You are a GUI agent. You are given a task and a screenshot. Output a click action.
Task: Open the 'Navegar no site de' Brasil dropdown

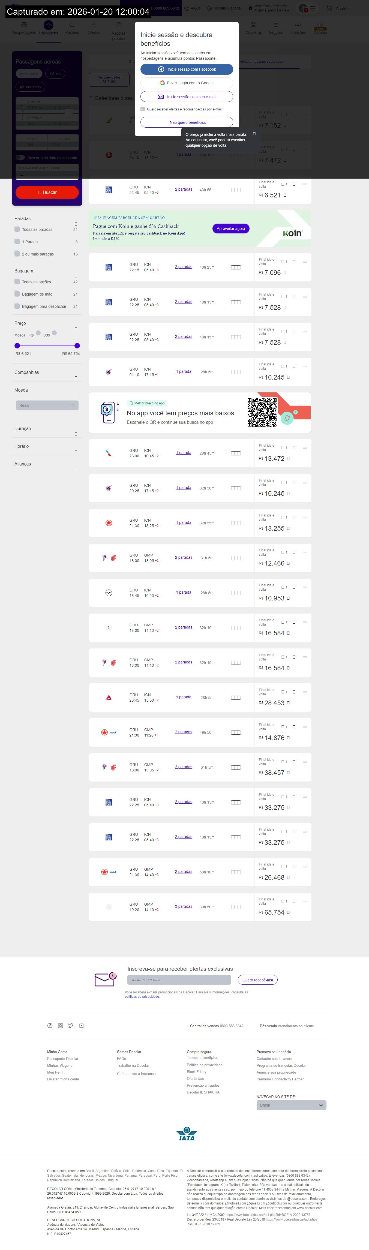tap(291, 1105)
